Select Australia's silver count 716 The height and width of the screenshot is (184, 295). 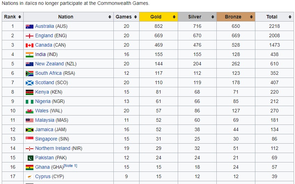(197, 26)
